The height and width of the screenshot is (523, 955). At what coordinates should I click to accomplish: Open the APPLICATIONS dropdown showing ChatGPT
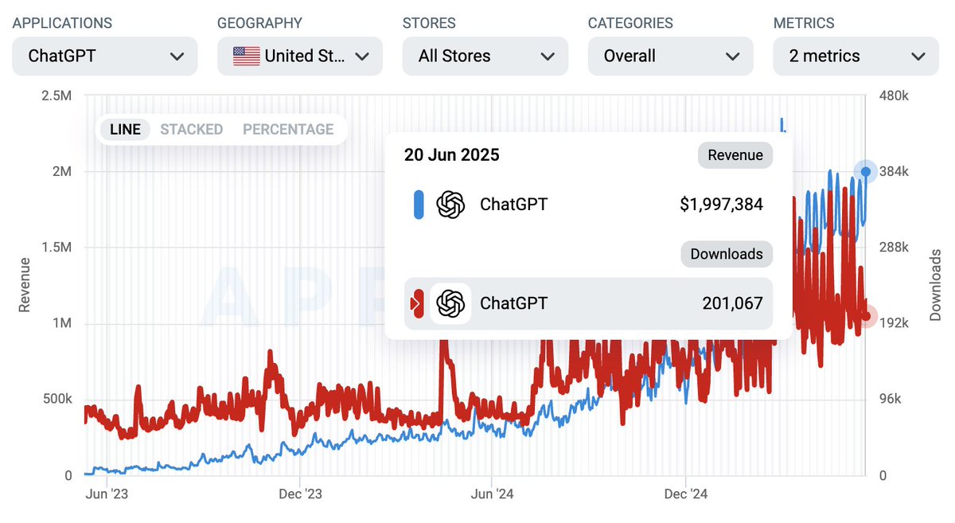[104, 56]
